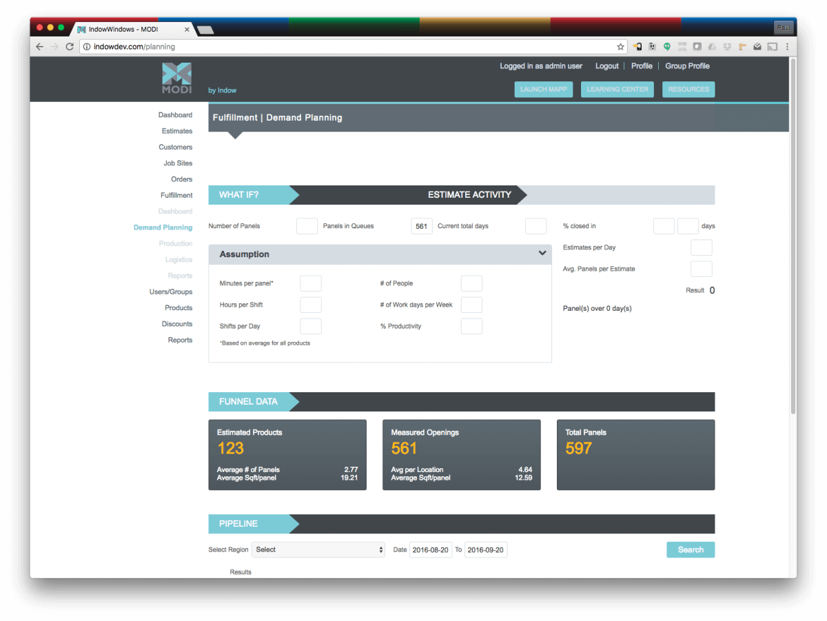
Task: Open the Inbox extension icon
Action: coord(757,46)
